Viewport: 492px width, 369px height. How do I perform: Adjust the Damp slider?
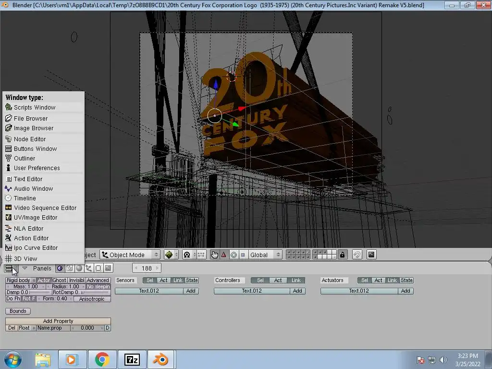coord(28,293)
